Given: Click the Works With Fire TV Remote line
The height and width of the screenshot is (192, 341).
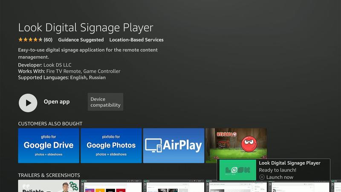Looking at the screenshot, I should point(69,71).
